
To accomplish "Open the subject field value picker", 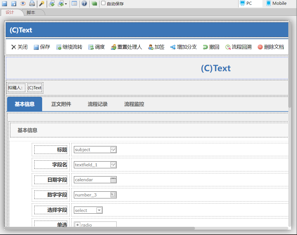I will (114, 149).
